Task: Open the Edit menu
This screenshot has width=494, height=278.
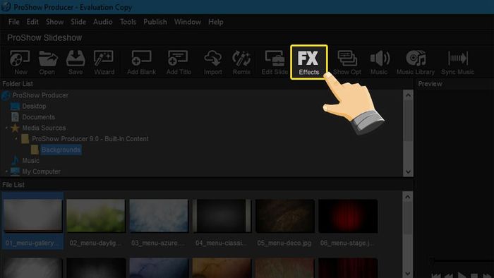Action: 32,22
